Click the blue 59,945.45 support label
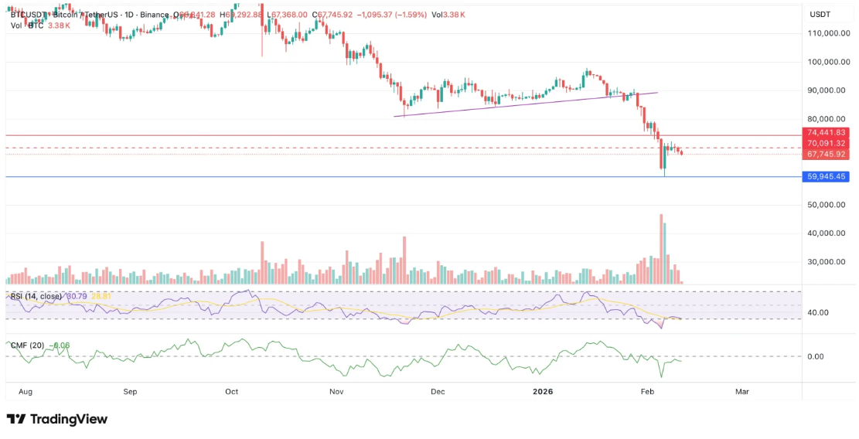859x439 pixels. click(827, 177)
